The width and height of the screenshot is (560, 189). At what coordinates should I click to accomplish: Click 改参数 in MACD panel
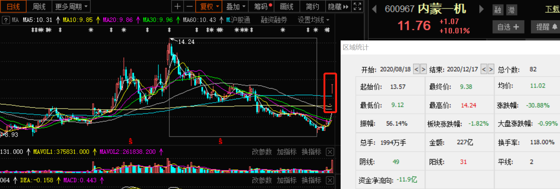(x=262, y=180)
